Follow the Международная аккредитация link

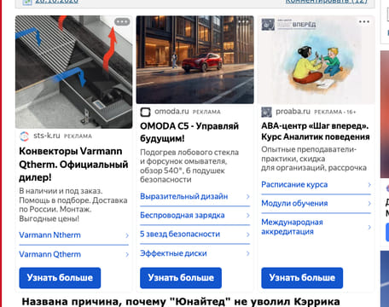292,227
